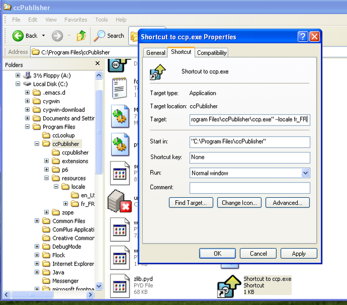Click the Find Target... button
The width and height of the screenshot is (347, 305).
pos(191,203)
